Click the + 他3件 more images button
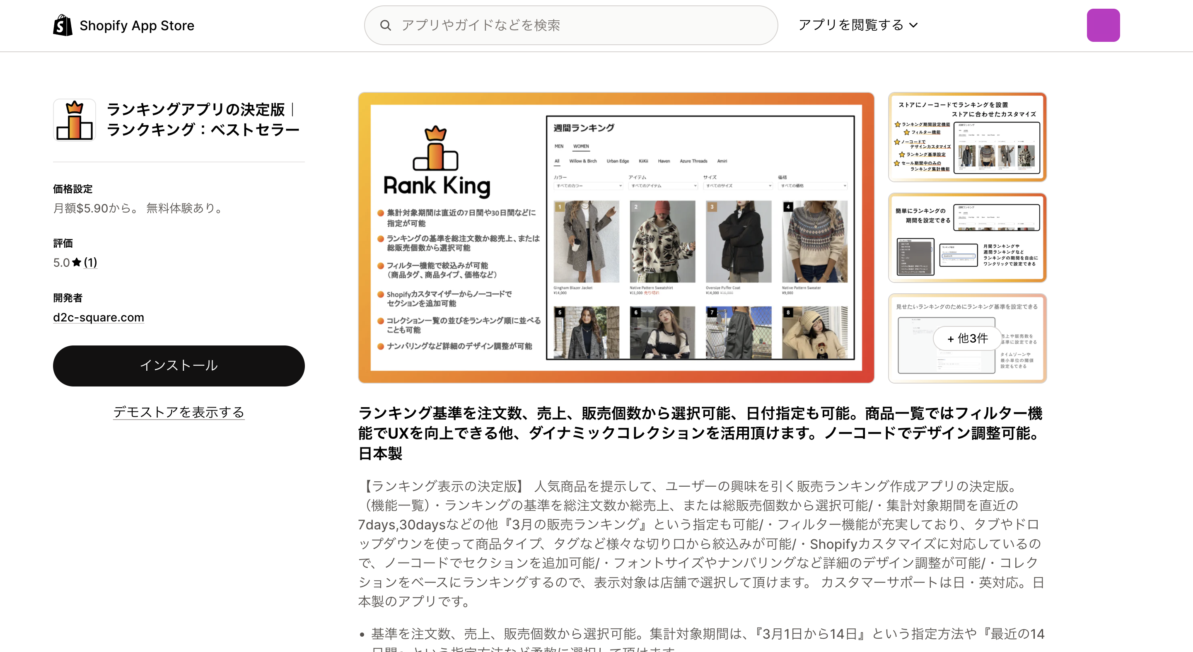The image size is (1193, 652). point(968,338)
